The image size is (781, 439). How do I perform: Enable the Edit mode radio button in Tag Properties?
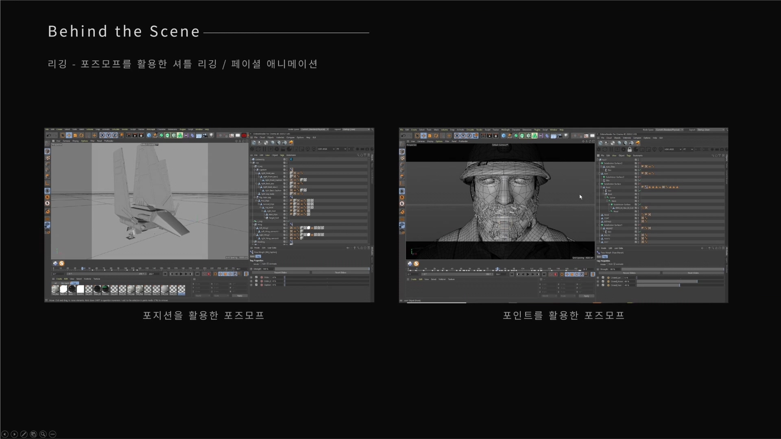click(261, 264)
